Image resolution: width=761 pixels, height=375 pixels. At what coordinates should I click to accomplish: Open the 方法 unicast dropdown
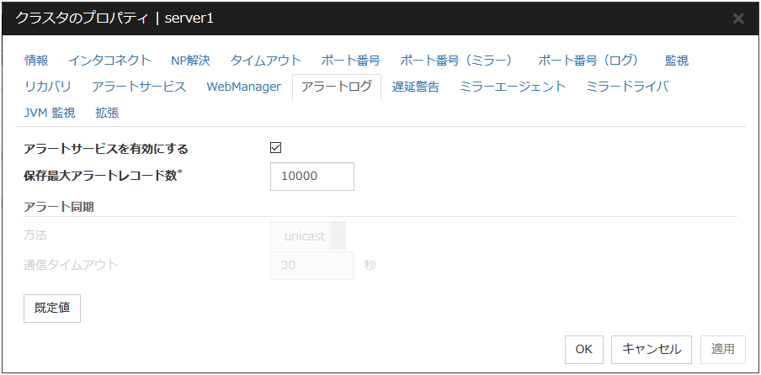pos(308,236)
